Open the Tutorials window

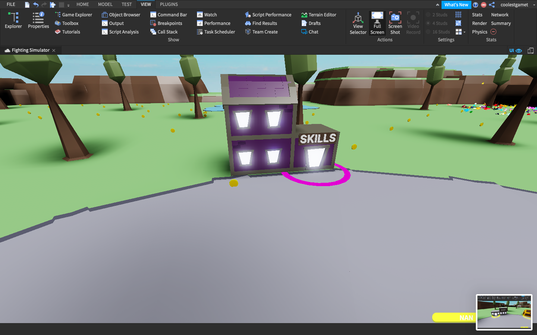coord(67,32)
